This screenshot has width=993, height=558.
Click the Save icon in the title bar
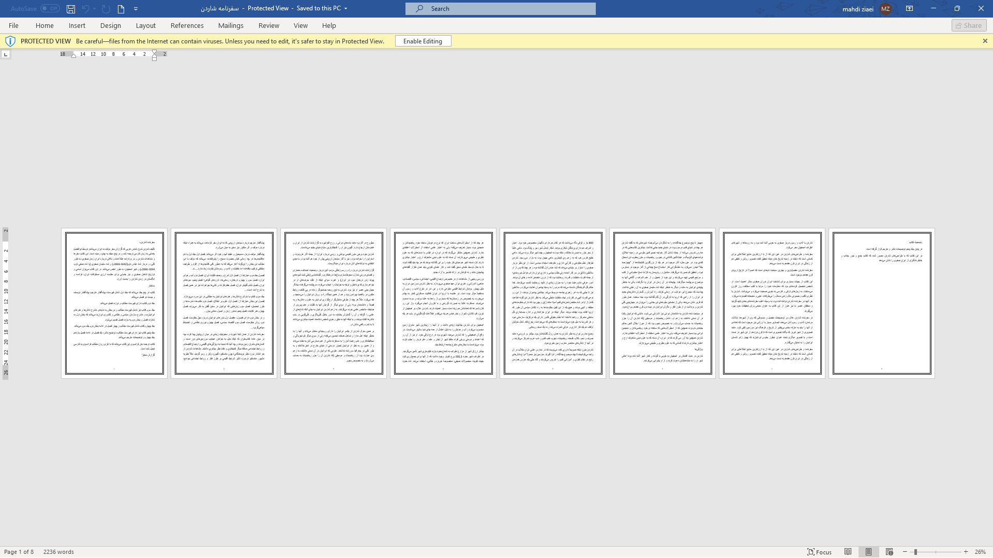pyautogui.click(x=71, y=9)
